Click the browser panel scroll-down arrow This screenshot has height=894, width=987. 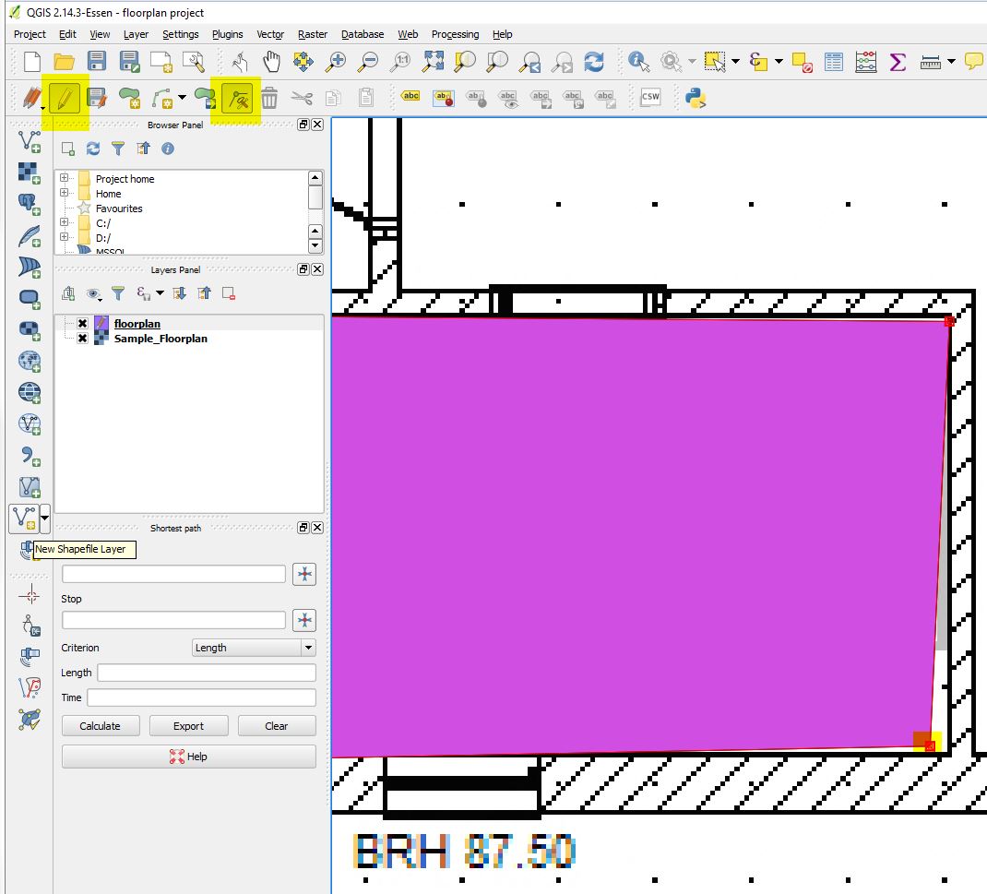pos(315,246)
